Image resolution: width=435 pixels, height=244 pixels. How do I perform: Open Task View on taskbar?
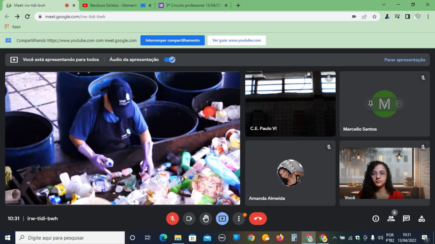pos(148,238)
